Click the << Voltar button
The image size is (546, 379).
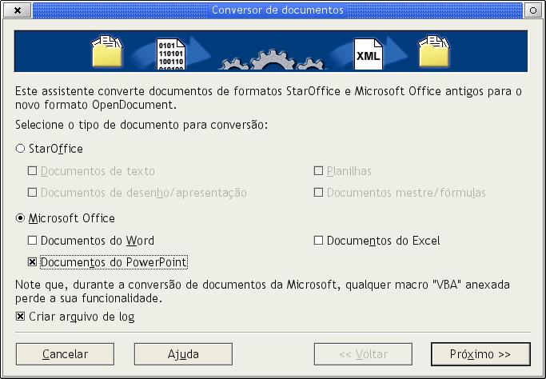(363, 354)
